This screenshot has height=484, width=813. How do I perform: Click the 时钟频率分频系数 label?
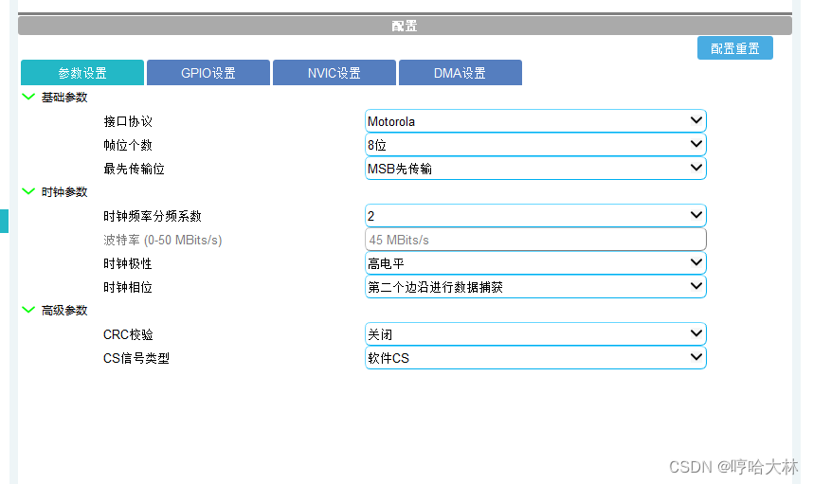click(x=153, y=216)
